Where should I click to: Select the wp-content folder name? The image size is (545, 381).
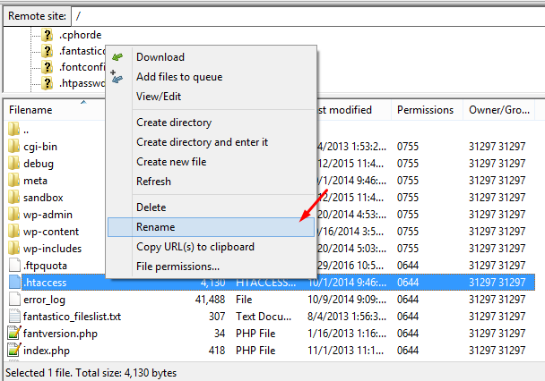coord(51,232)
